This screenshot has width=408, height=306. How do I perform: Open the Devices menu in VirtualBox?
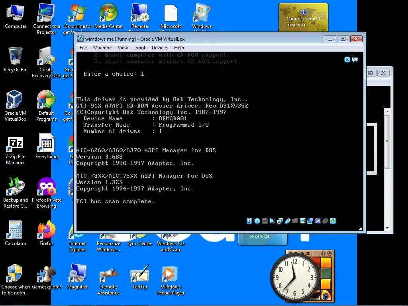pyautogui.click(x=160, y=48)
